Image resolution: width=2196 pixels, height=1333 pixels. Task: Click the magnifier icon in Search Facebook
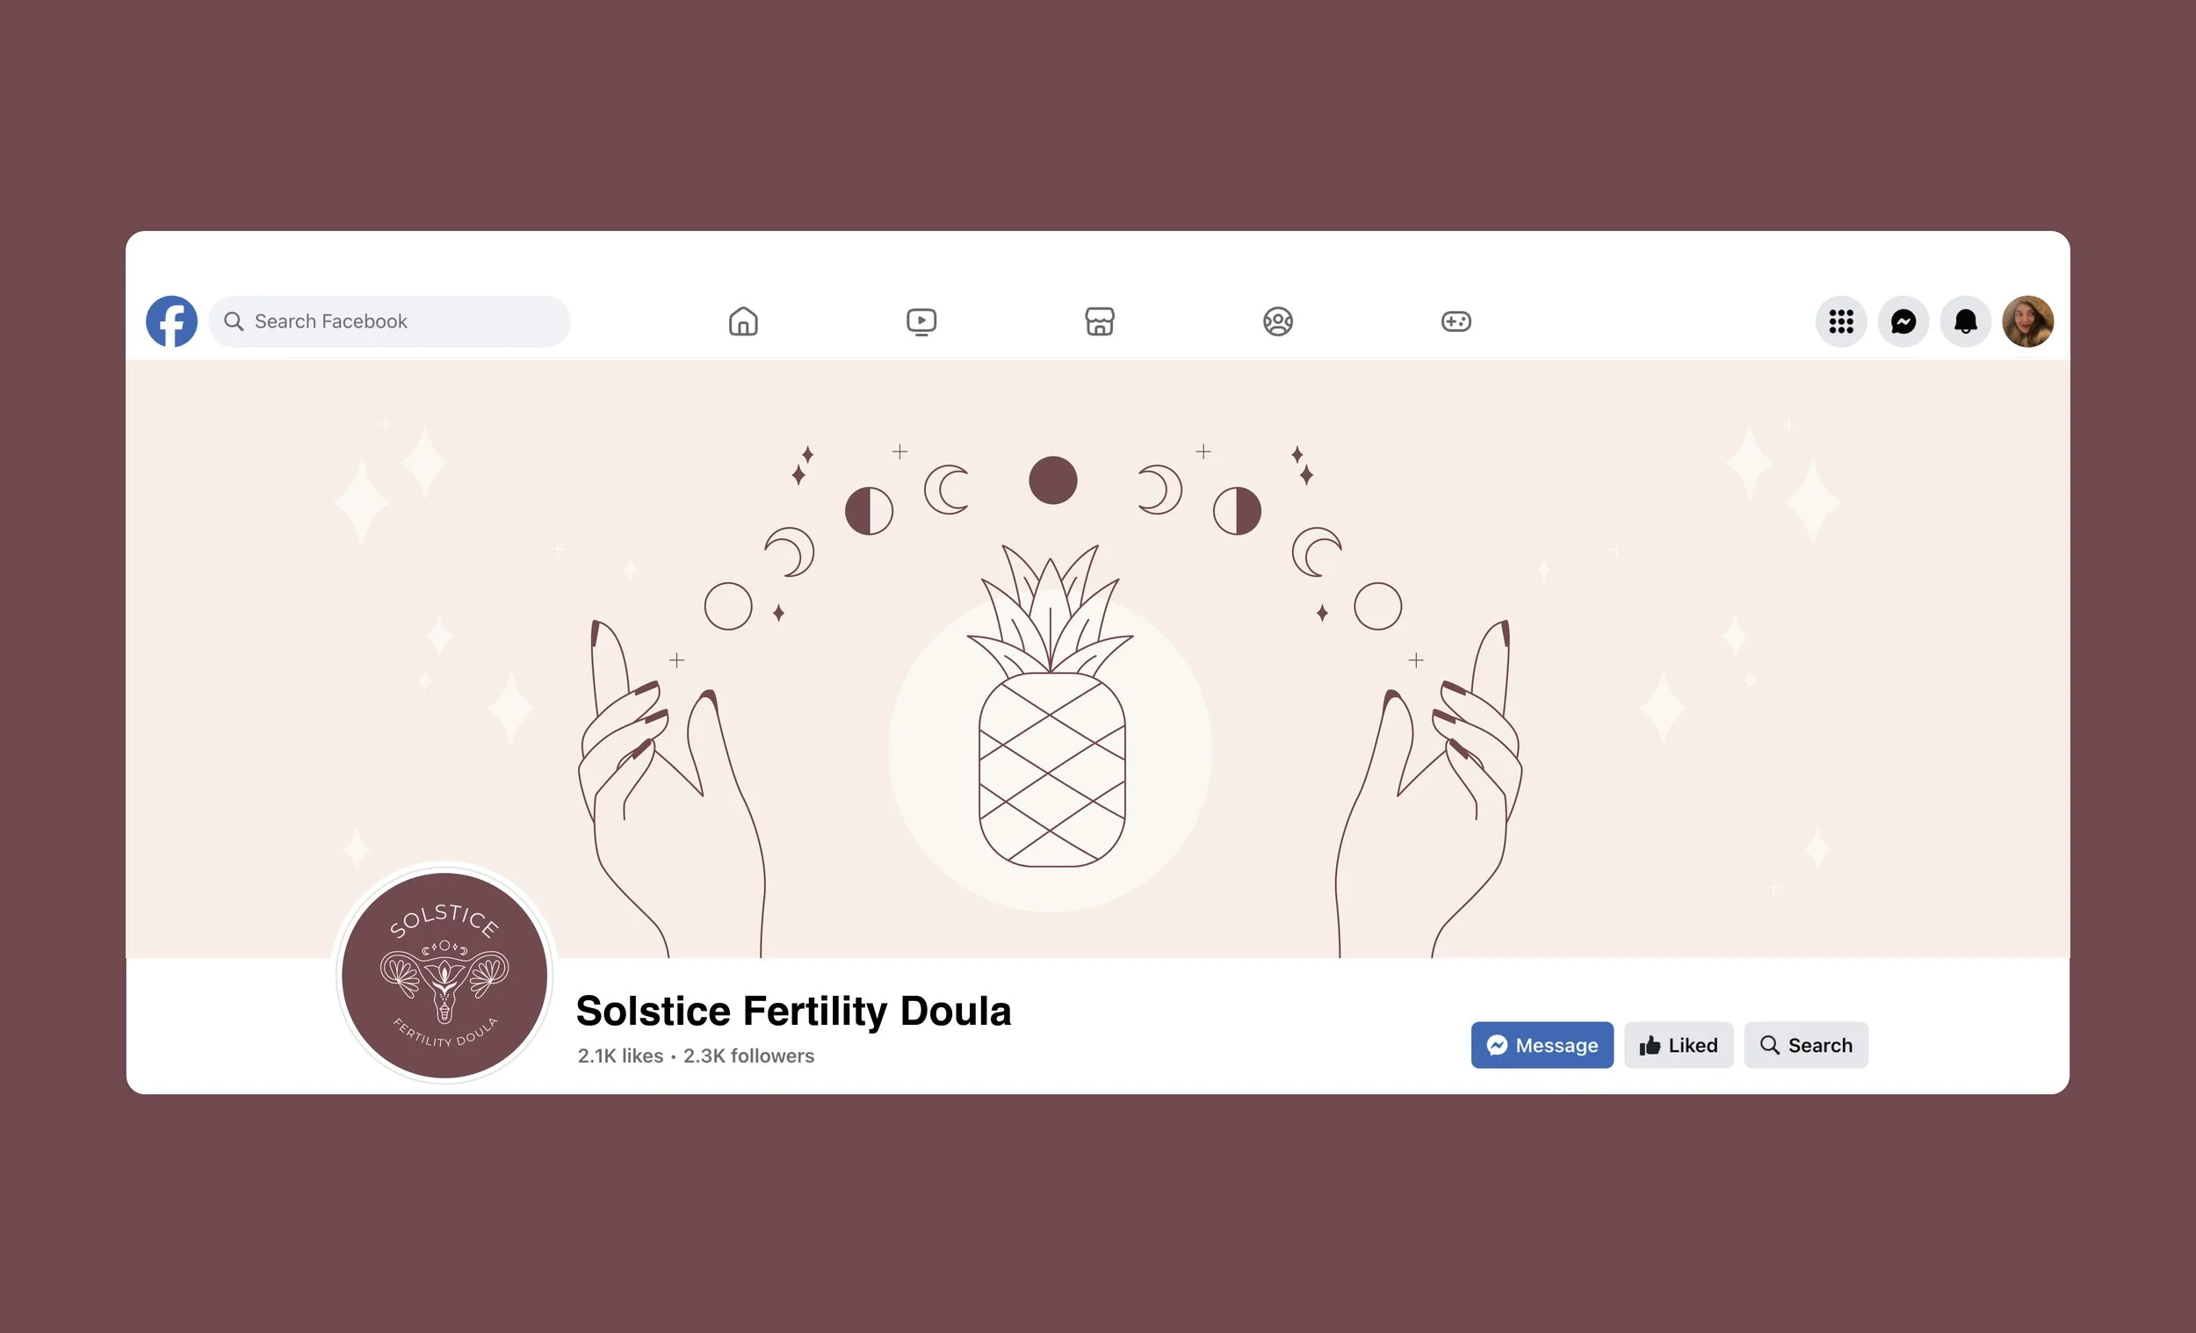pos(234,321)
